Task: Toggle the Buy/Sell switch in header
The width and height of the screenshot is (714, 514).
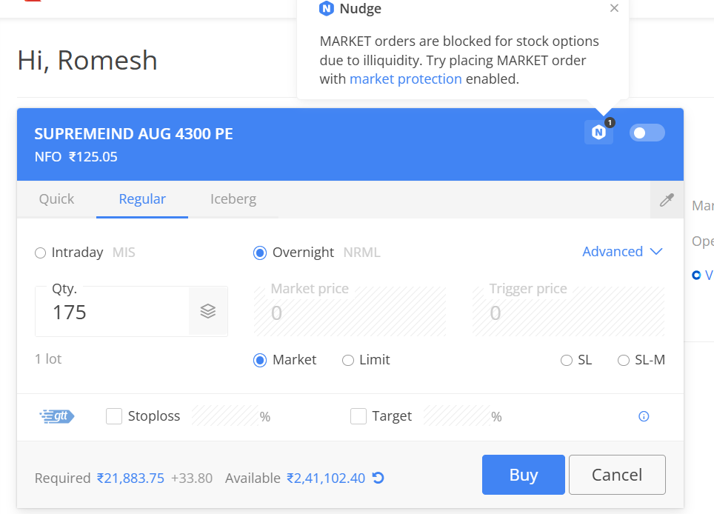Action: pos(647,133)
